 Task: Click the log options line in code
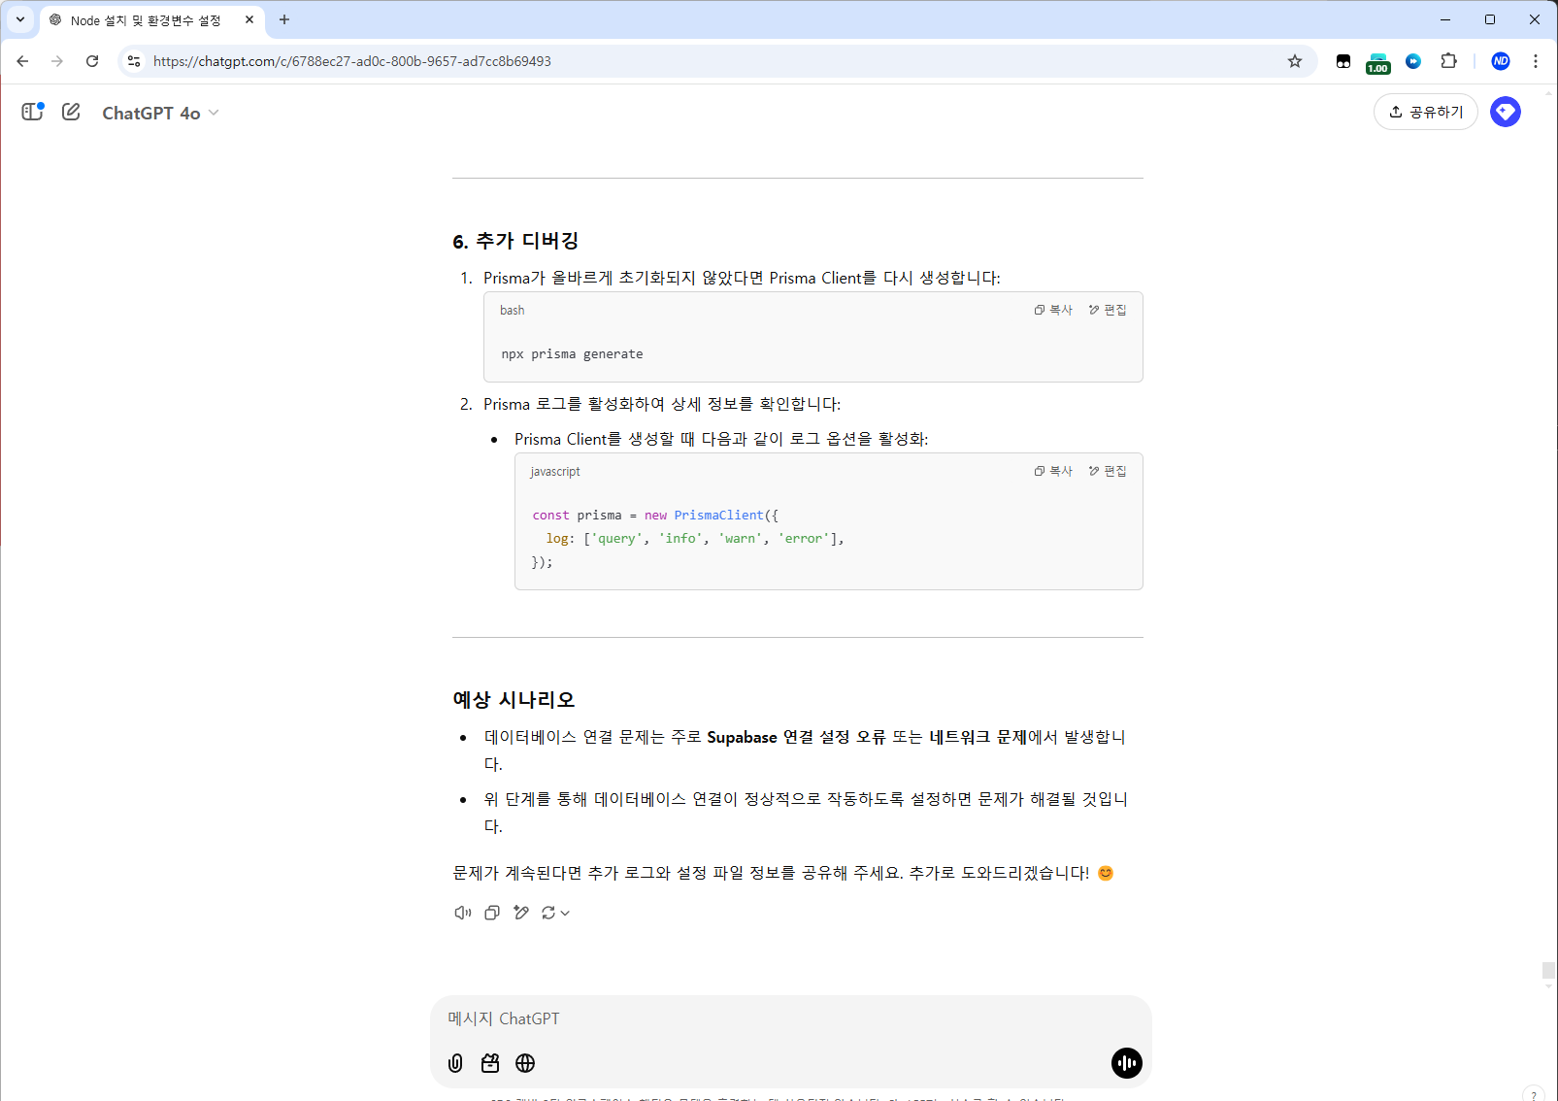695,539
